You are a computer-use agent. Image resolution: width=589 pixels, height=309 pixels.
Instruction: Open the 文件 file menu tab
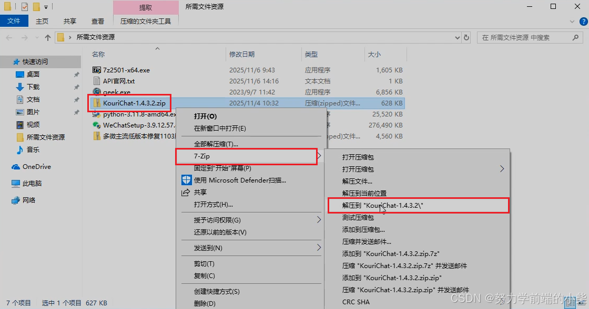click(x=14, y=21)
